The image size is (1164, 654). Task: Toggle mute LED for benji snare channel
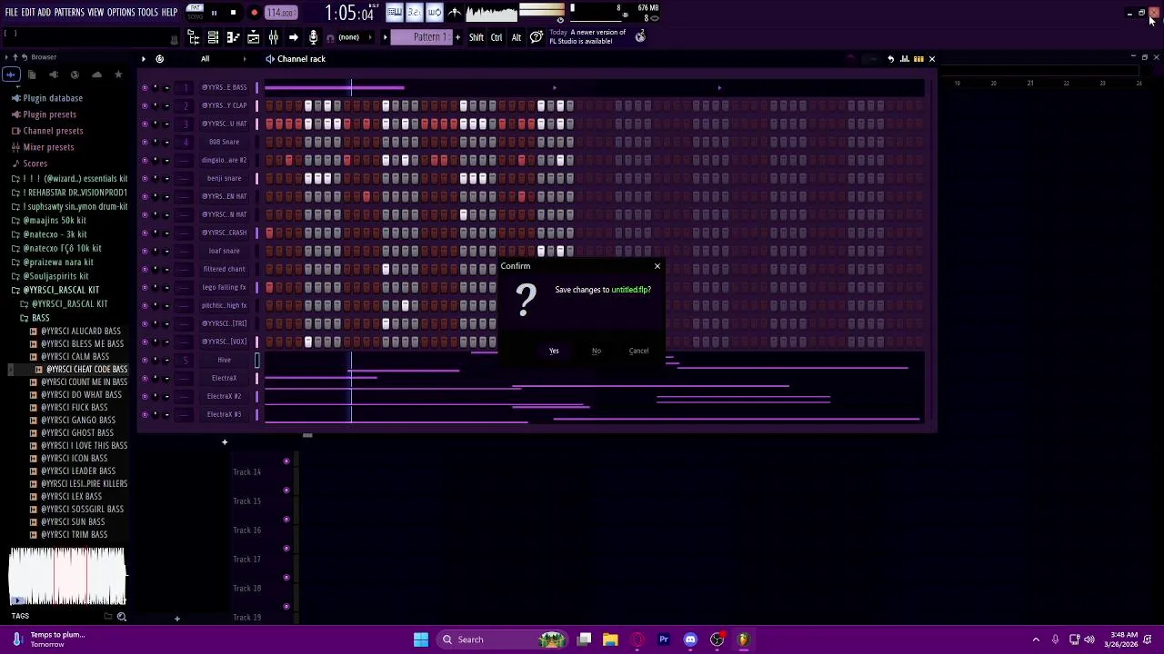144,178
